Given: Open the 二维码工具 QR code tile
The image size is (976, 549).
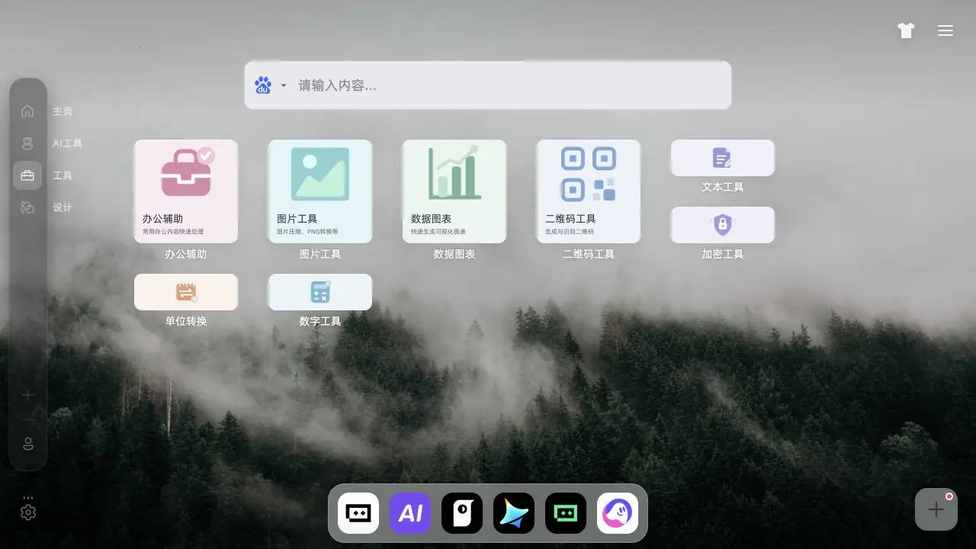Looking at the screenshot, I should click(589, 191).
